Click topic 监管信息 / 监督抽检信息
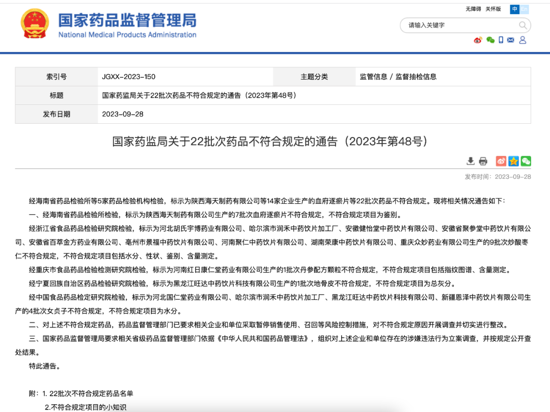This screenshot has height=412, width=550. coord(398,77)
